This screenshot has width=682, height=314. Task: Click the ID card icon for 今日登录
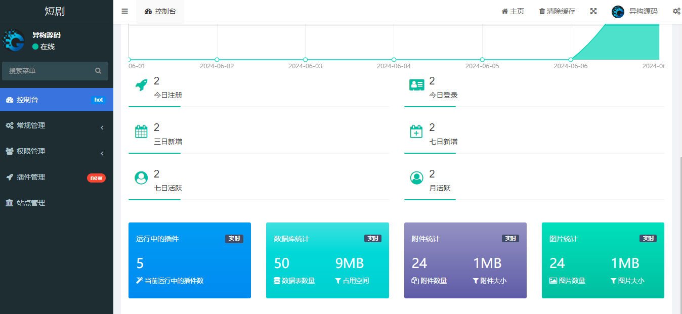tap(416, 85)
